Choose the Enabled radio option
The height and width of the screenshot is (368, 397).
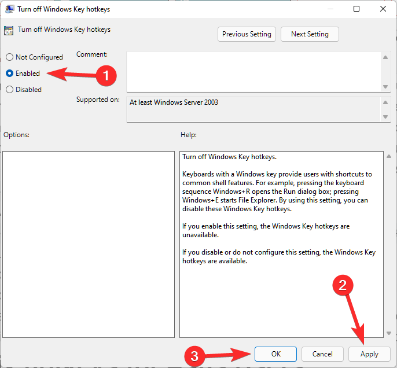pyautogui.click(x=9, y=73)
